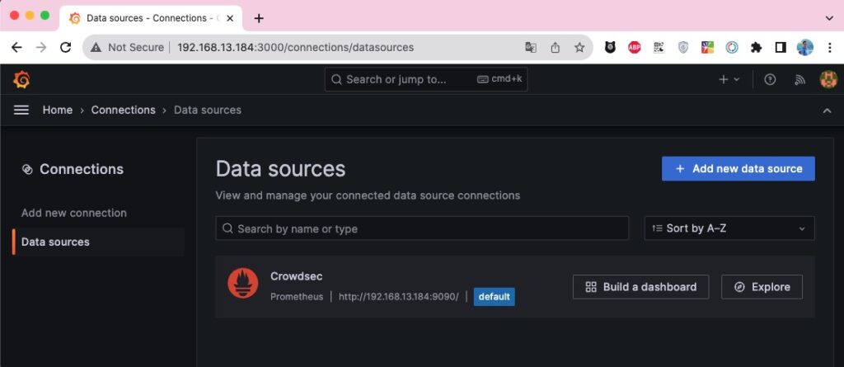Image resolution: width=844 pixels, height=367 pixels.
Task: Click the Prometheus type label
Action: [297, 297]
